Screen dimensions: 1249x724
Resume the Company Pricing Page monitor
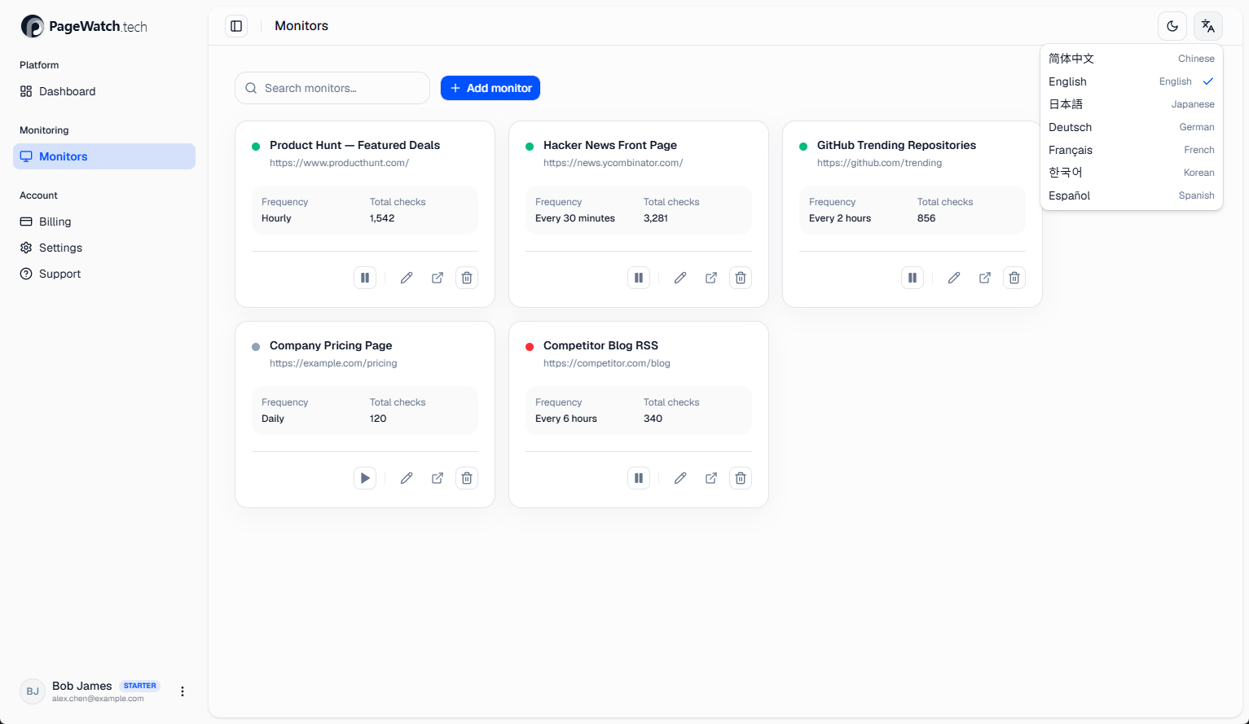365,478
